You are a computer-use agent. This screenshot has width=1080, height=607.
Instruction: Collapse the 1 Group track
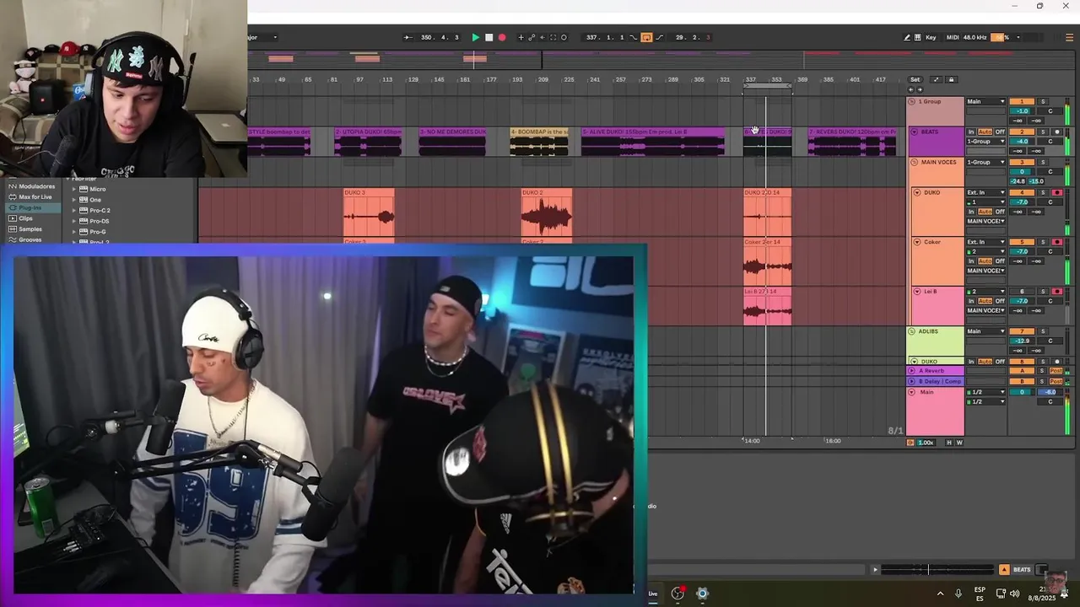(911, 101)
